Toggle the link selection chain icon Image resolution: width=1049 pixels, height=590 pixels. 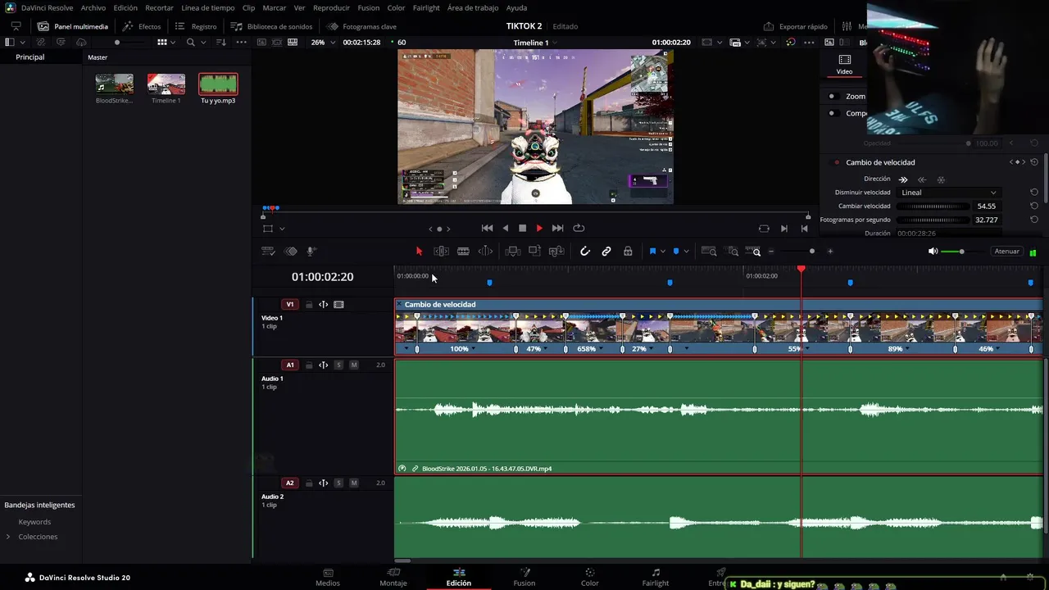click(x=606, y=252)
